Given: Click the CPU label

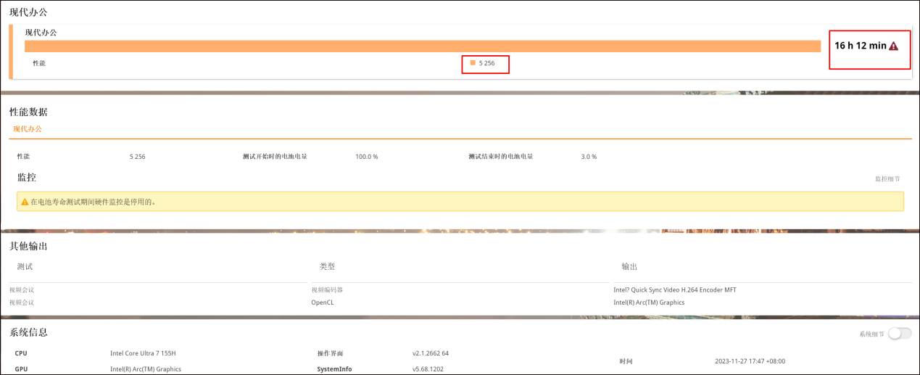Looking at the screenshot, I should click(21, 353).
